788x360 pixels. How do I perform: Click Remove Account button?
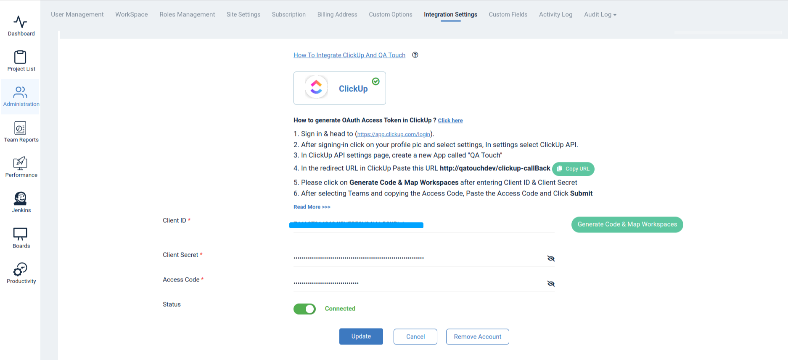[x=478, y=337]
